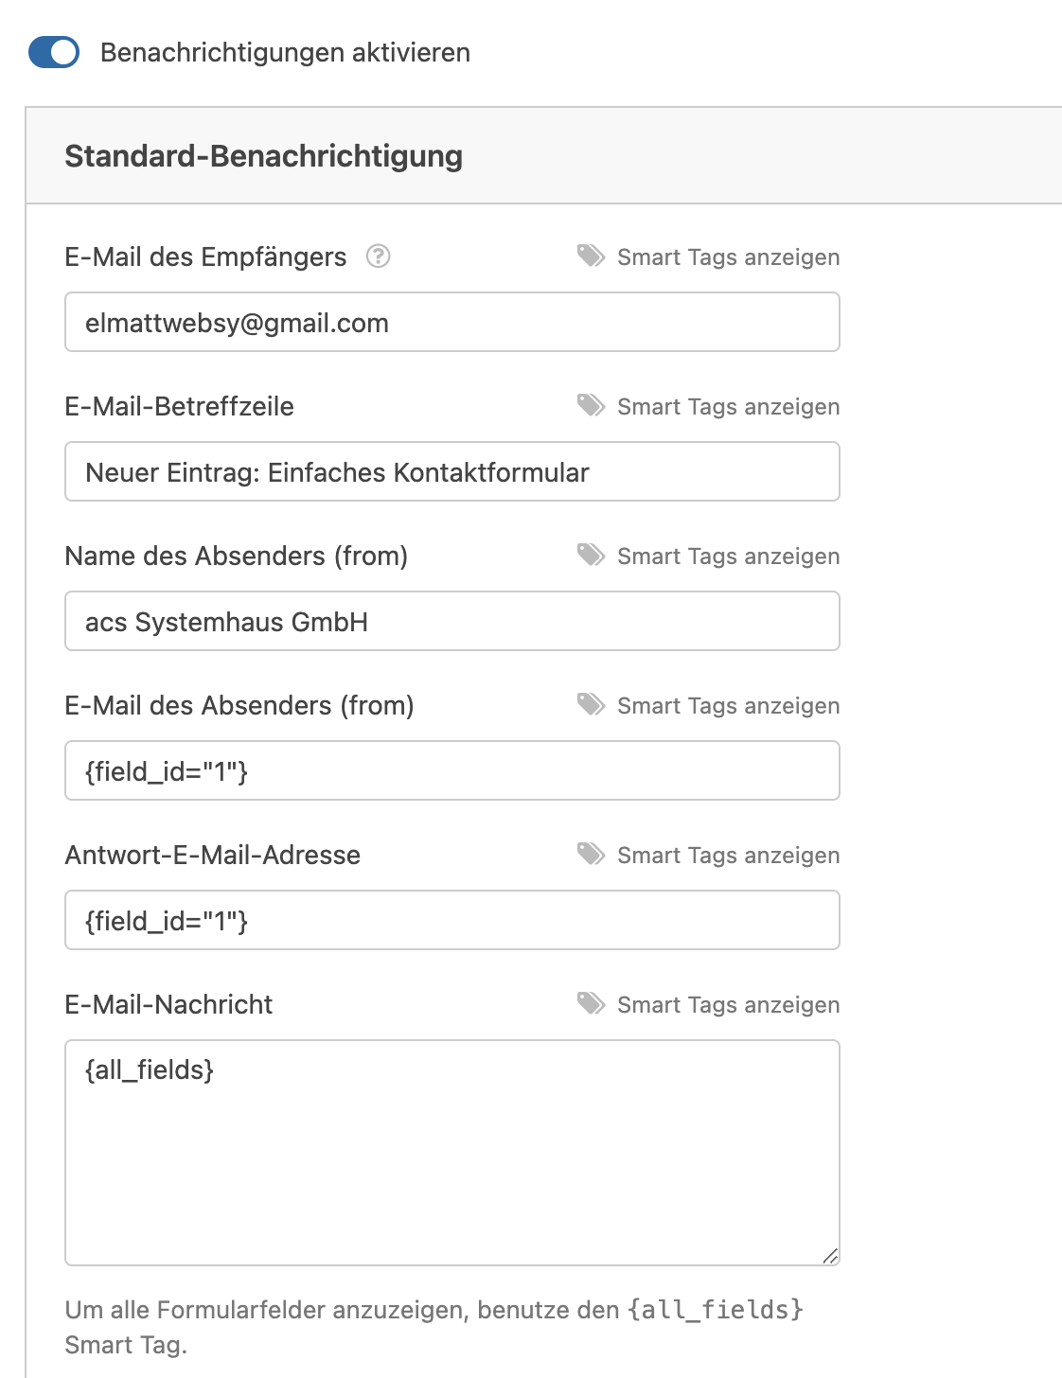Viewport: 1062px width, 1378px height.
Task: Click tag icon for E-Mail des Absenders
Action: pos(592,705)
